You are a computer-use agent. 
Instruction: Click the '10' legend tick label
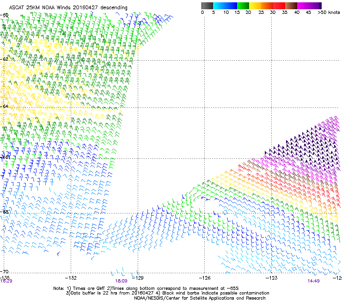click(x=226, y=13)
